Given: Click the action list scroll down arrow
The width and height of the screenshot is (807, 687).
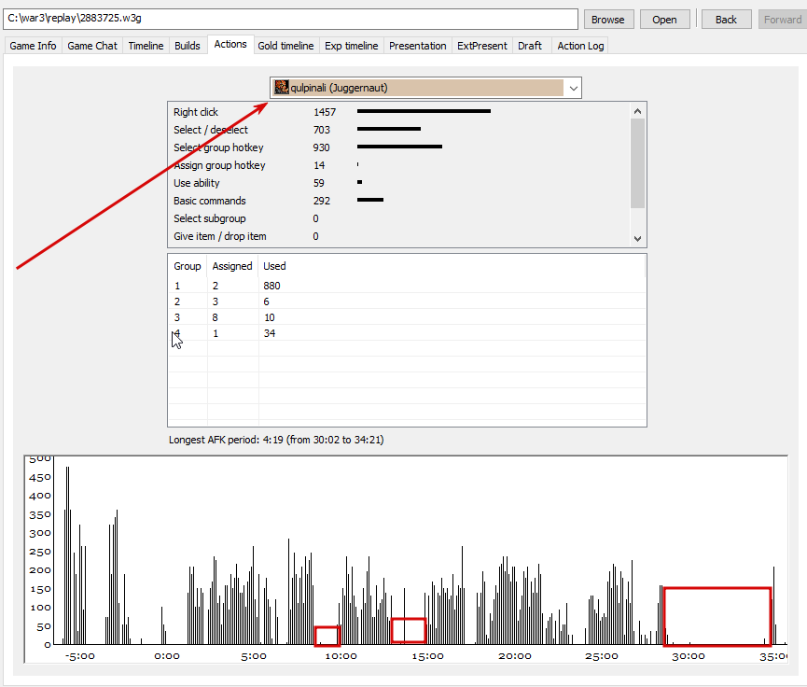Looking at the screenshot, I should [638, 238].
